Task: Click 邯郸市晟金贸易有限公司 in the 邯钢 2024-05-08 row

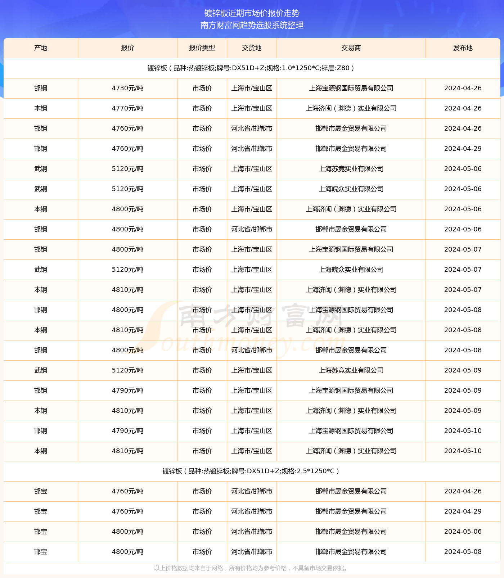Action: 351,350
